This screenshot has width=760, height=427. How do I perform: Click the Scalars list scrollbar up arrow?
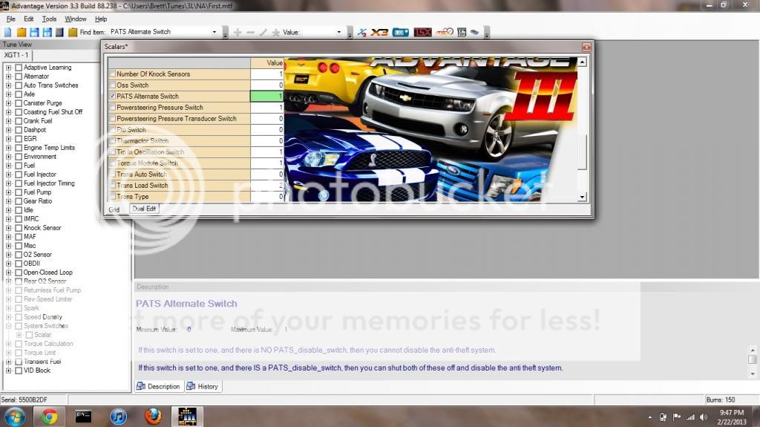click(582, 62)
